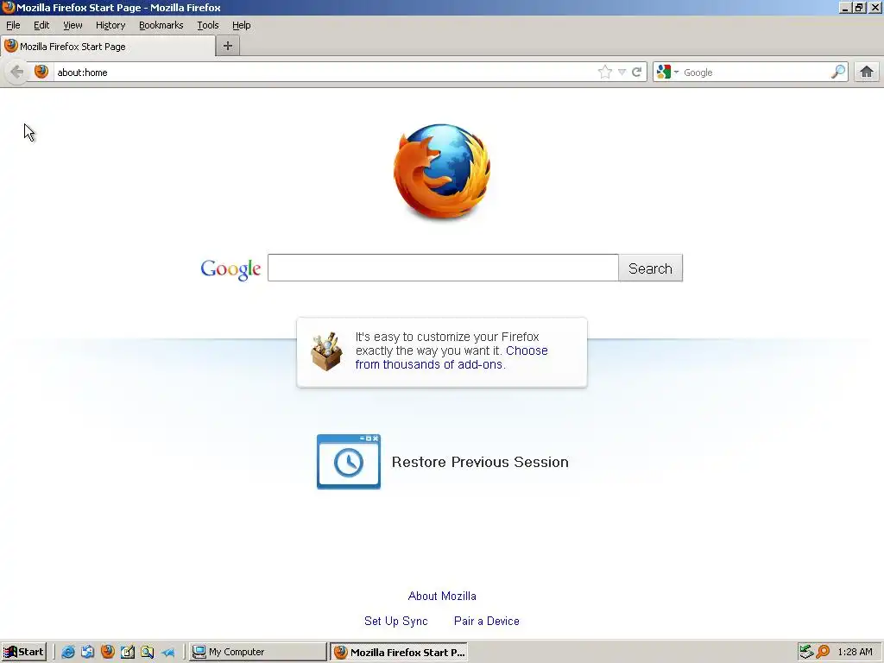Open the About Mozilla link
The height and width of the screenshot is (663, 884).
(442, 596)
